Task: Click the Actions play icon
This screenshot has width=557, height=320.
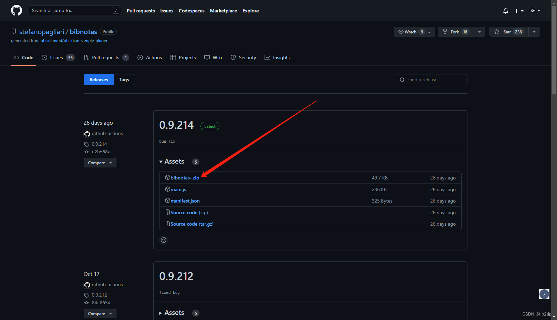Action: pos(140,58)
